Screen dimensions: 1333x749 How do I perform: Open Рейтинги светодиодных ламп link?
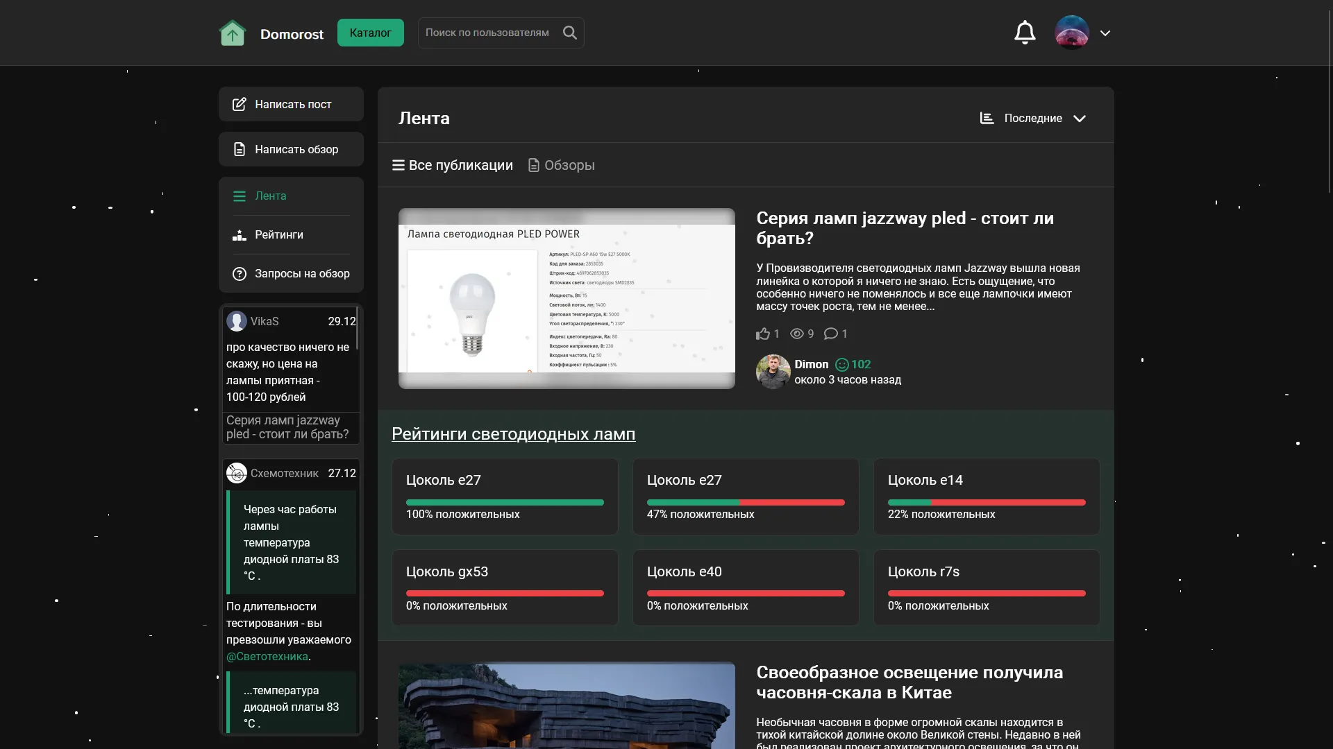[513, 433]
